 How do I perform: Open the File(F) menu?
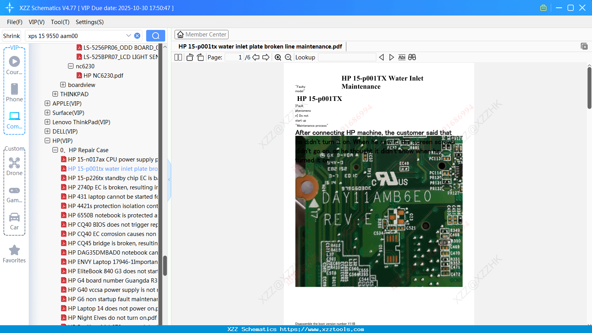[15, 22]
